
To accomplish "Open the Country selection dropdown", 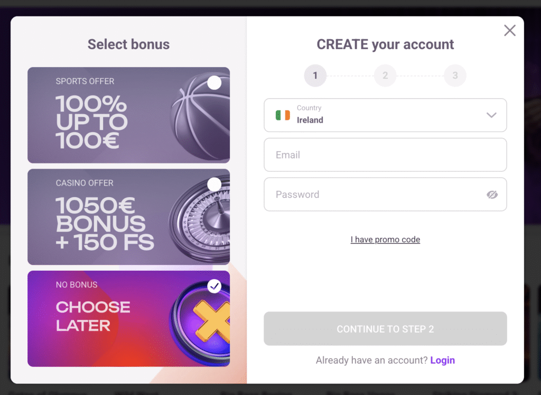I will (x=385, y=115).
